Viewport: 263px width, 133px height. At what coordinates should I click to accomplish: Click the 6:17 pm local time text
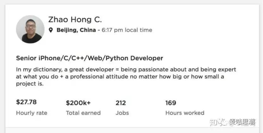127,30
